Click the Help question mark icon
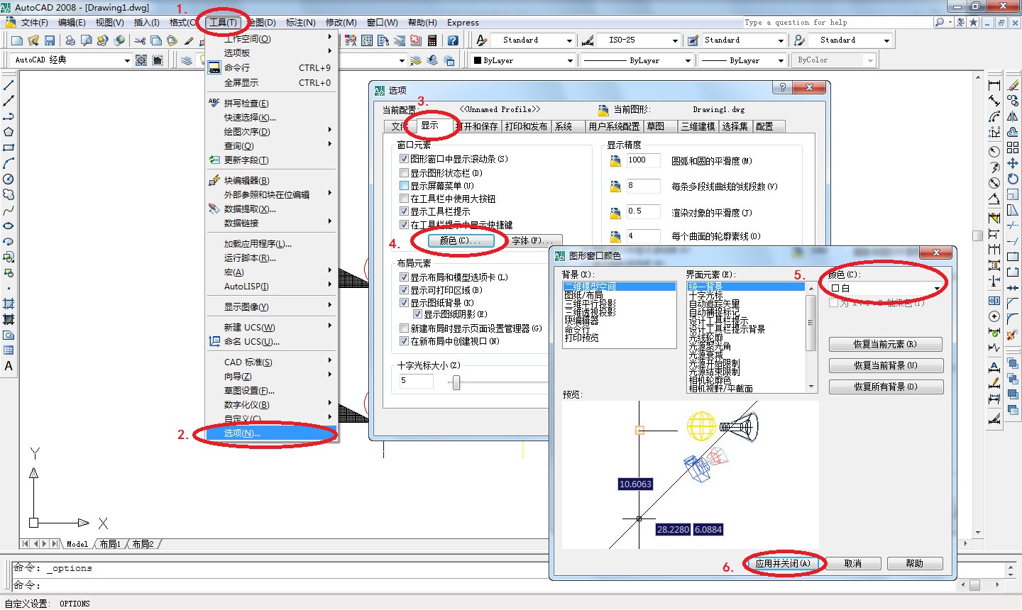The image size is (1022, 610). coord(453,40)
